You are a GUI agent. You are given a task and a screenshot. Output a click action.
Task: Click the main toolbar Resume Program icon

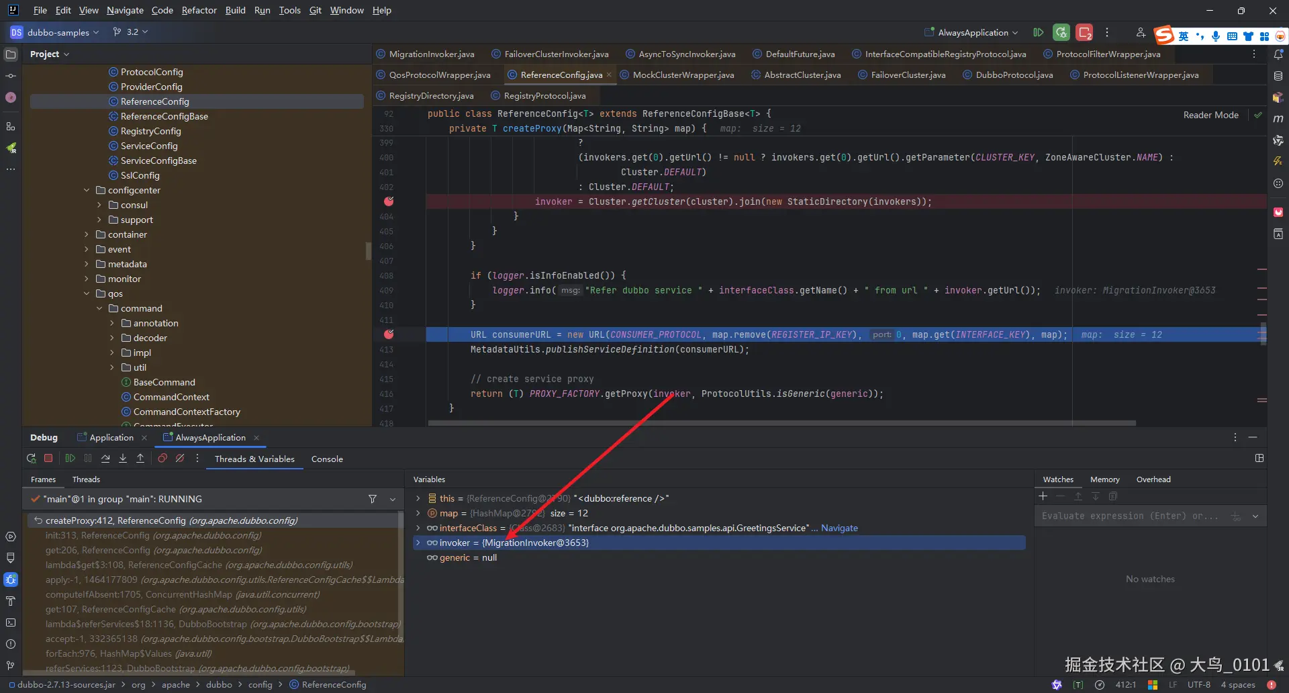(1039, 32)
